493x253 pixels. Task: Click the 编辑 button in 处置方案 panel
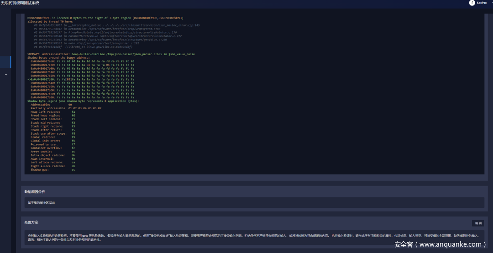477,223
